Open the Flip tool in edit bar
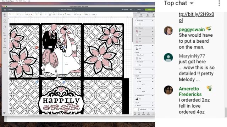This screenshot has height=127, width=227. coord(54,14)
